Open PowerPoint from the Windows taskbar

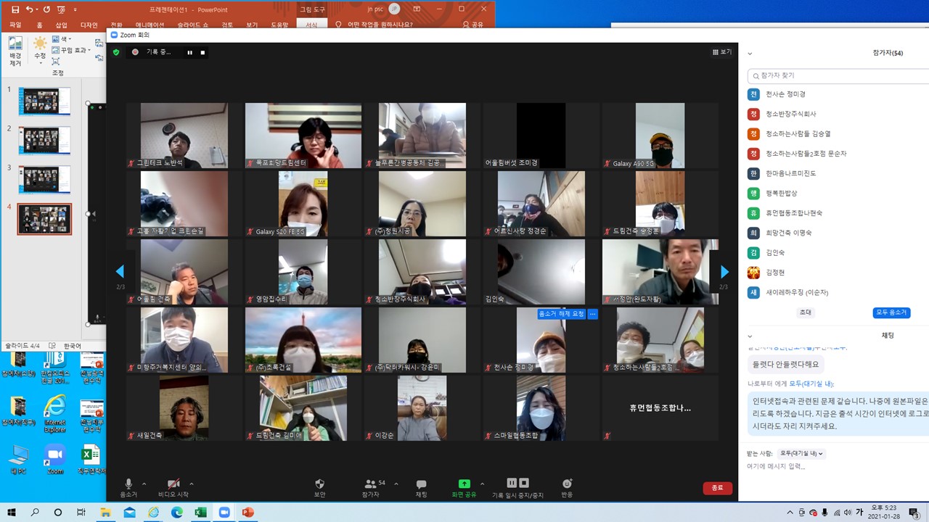(247, 513)
